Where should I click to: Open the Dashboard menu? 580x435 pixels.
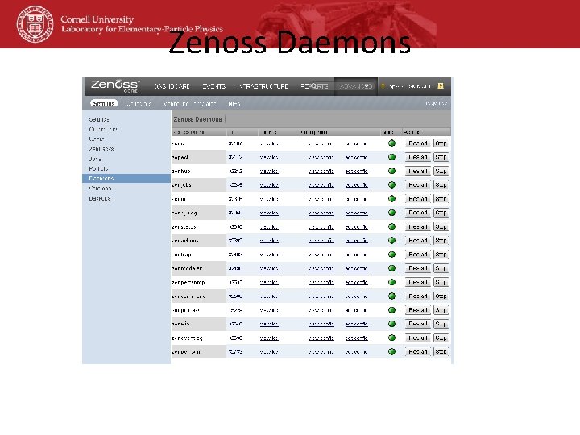click(x=172, y=86)
